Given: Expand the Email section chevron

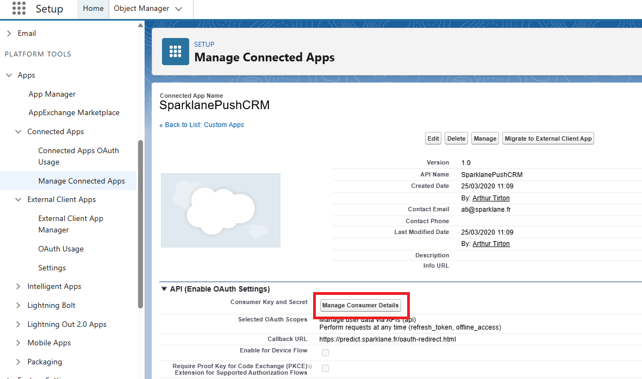Looking at the screenshot, I should coord(9,34).
